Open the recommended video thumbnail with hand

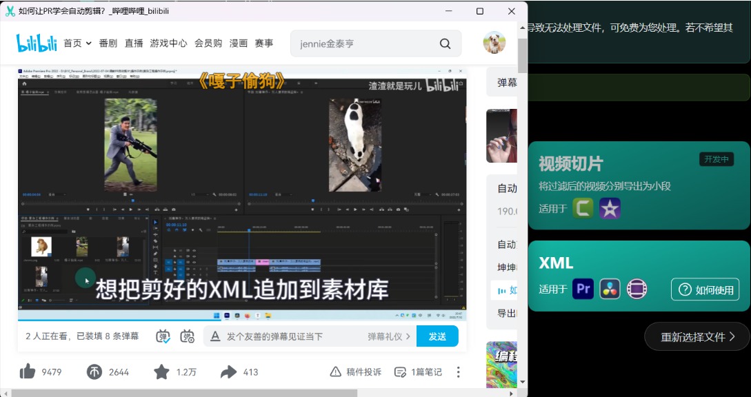click(501, 136)
